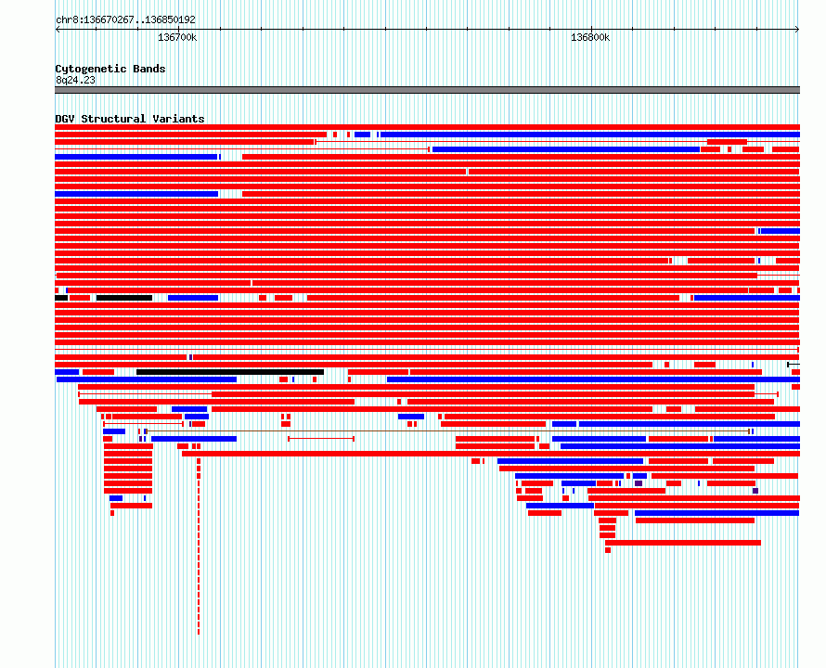
Task: Click the 136800k ruler label
Action: (x=590, y=37)
